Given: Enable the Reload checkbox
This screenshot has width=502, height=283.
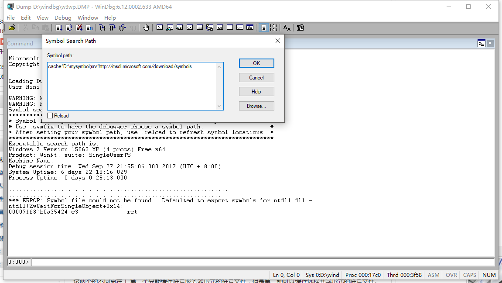Looking at the screenshot, I should pos(50,116).
